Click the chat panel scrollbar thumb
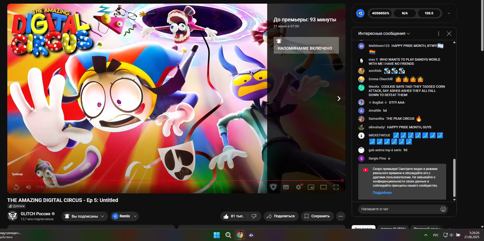 coord(454,178)
